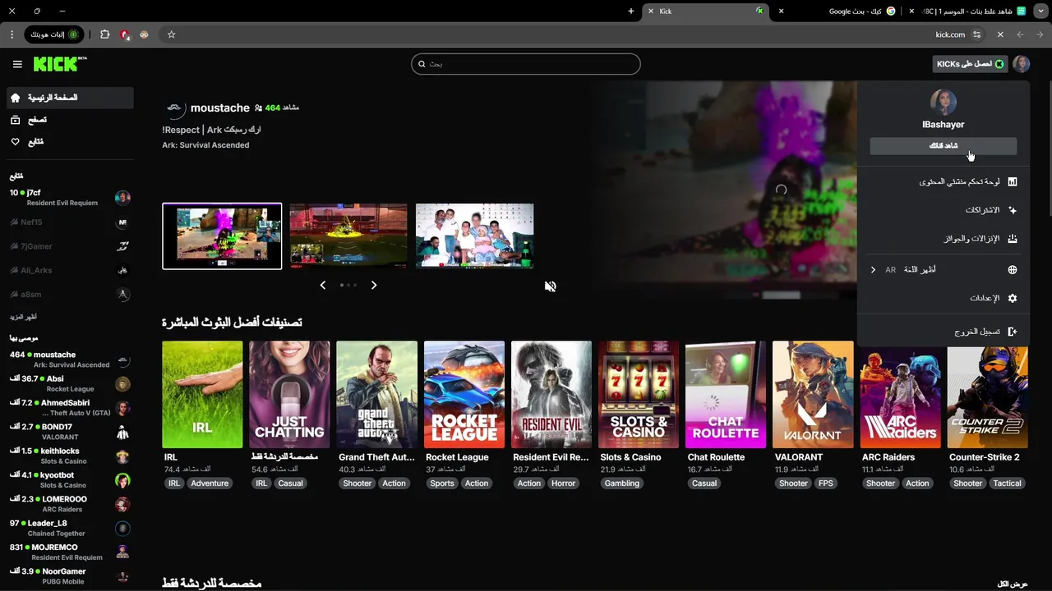Click the FPS tag under VALORANT
The height and width of the screenshot is (591, 1052).
(826, 483)
